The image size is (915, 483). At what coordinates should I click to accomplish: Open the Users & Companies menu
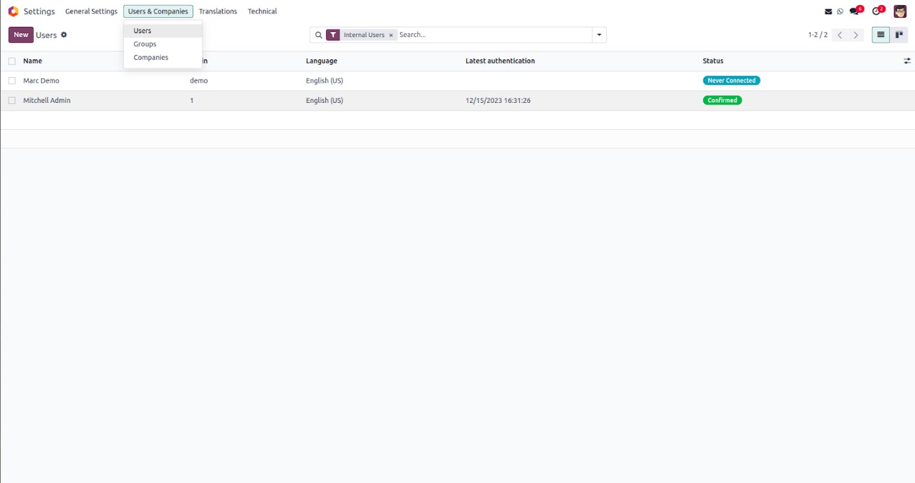pyautogui.click(x=158, y=11)
